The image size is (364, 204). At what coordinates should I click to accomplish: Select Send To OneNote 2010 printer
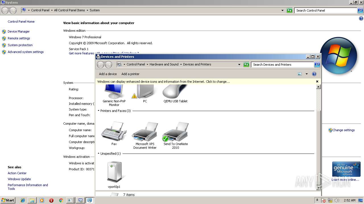[x=175, y=135]
